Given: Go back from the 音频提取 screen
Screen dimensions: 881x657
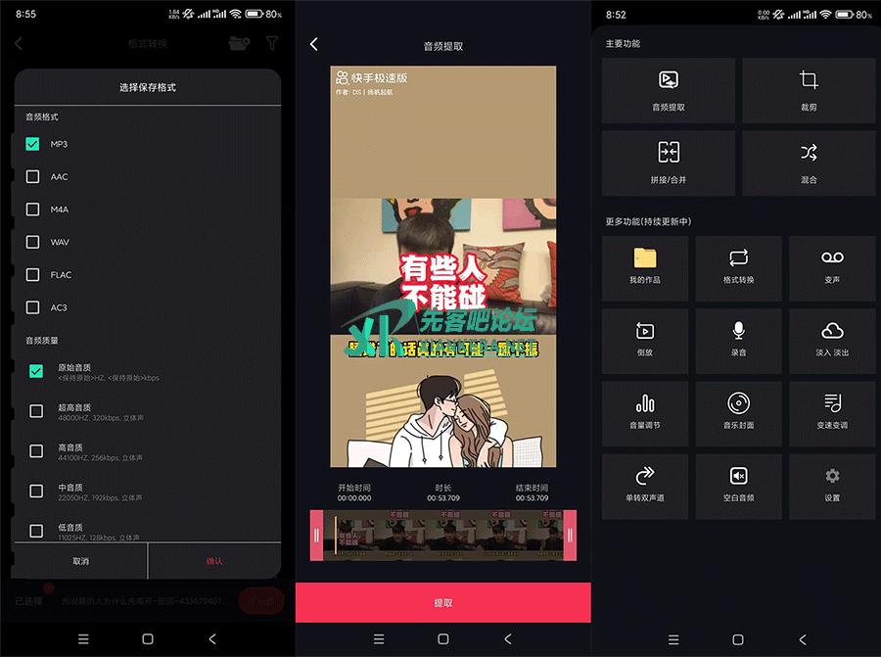Looking at the screenshot, I should 314,45.
